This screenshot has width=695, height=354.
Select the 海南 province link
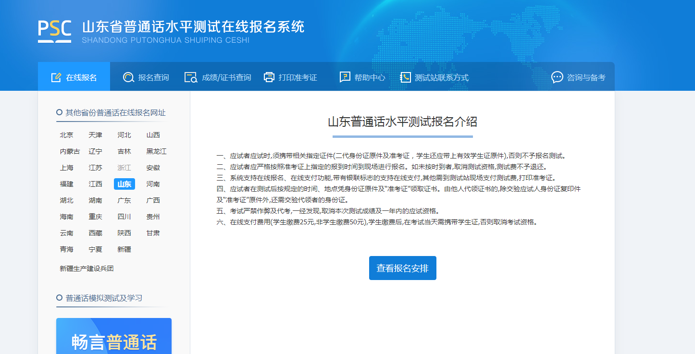67,217
